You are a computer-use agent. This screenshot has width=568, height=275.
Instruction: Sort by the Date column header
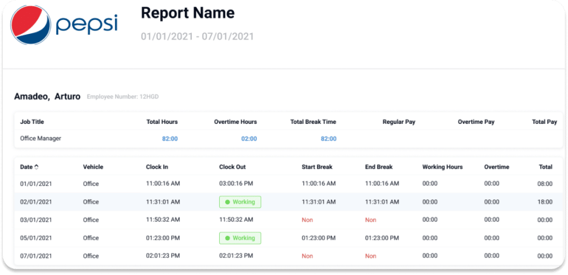tap(27, 167)
